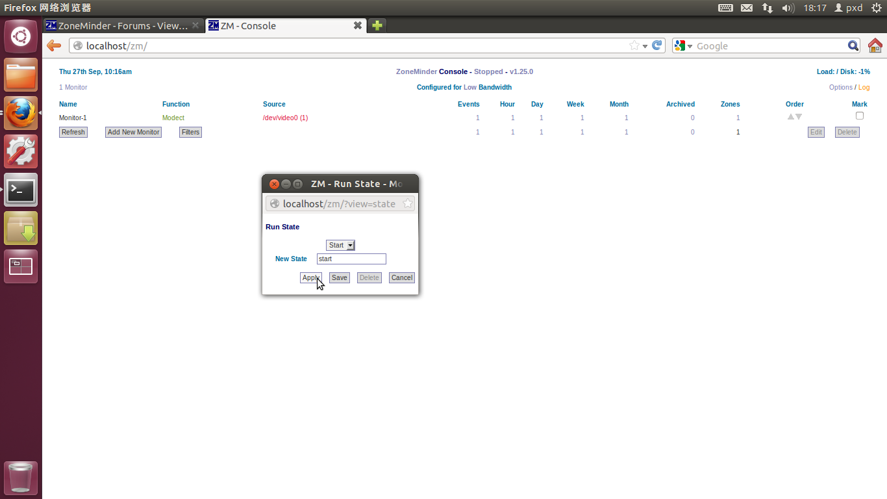Click the Low bandwidth link
Viewport: 887px width, 499px height.
(470, 87)
